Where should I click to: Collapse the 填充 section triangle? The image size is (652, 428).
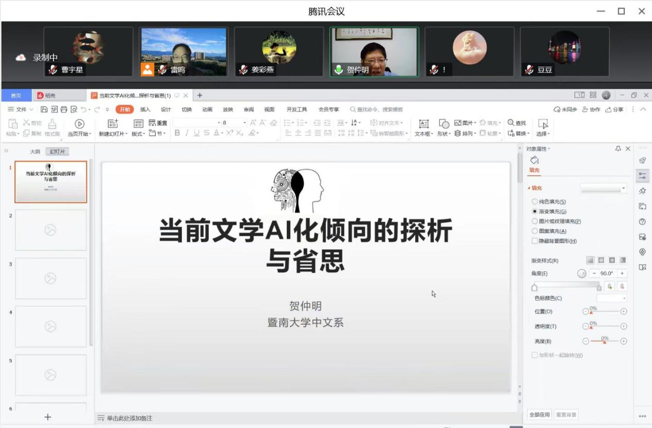click(x=529, y=188)
